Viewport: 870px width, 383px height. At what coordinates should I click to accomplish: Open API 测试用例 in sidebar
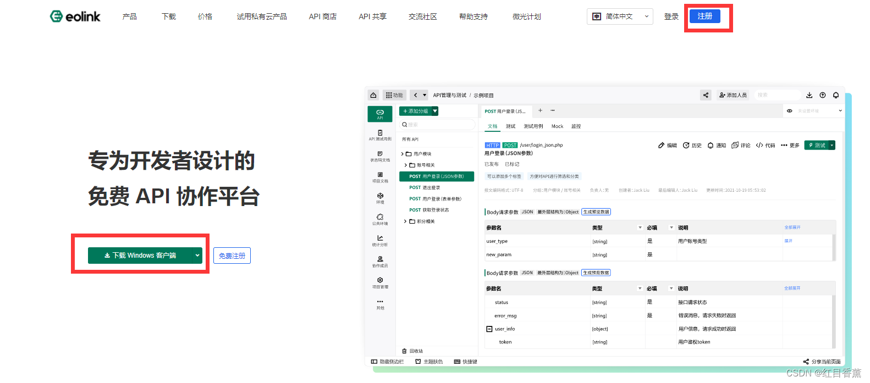380,135
